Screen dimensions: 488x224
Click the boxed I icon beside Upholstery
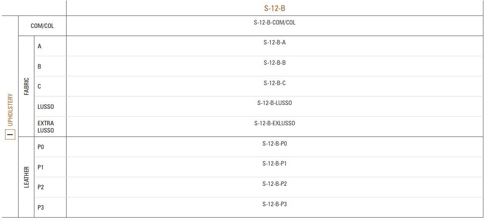tap(10, 135)
